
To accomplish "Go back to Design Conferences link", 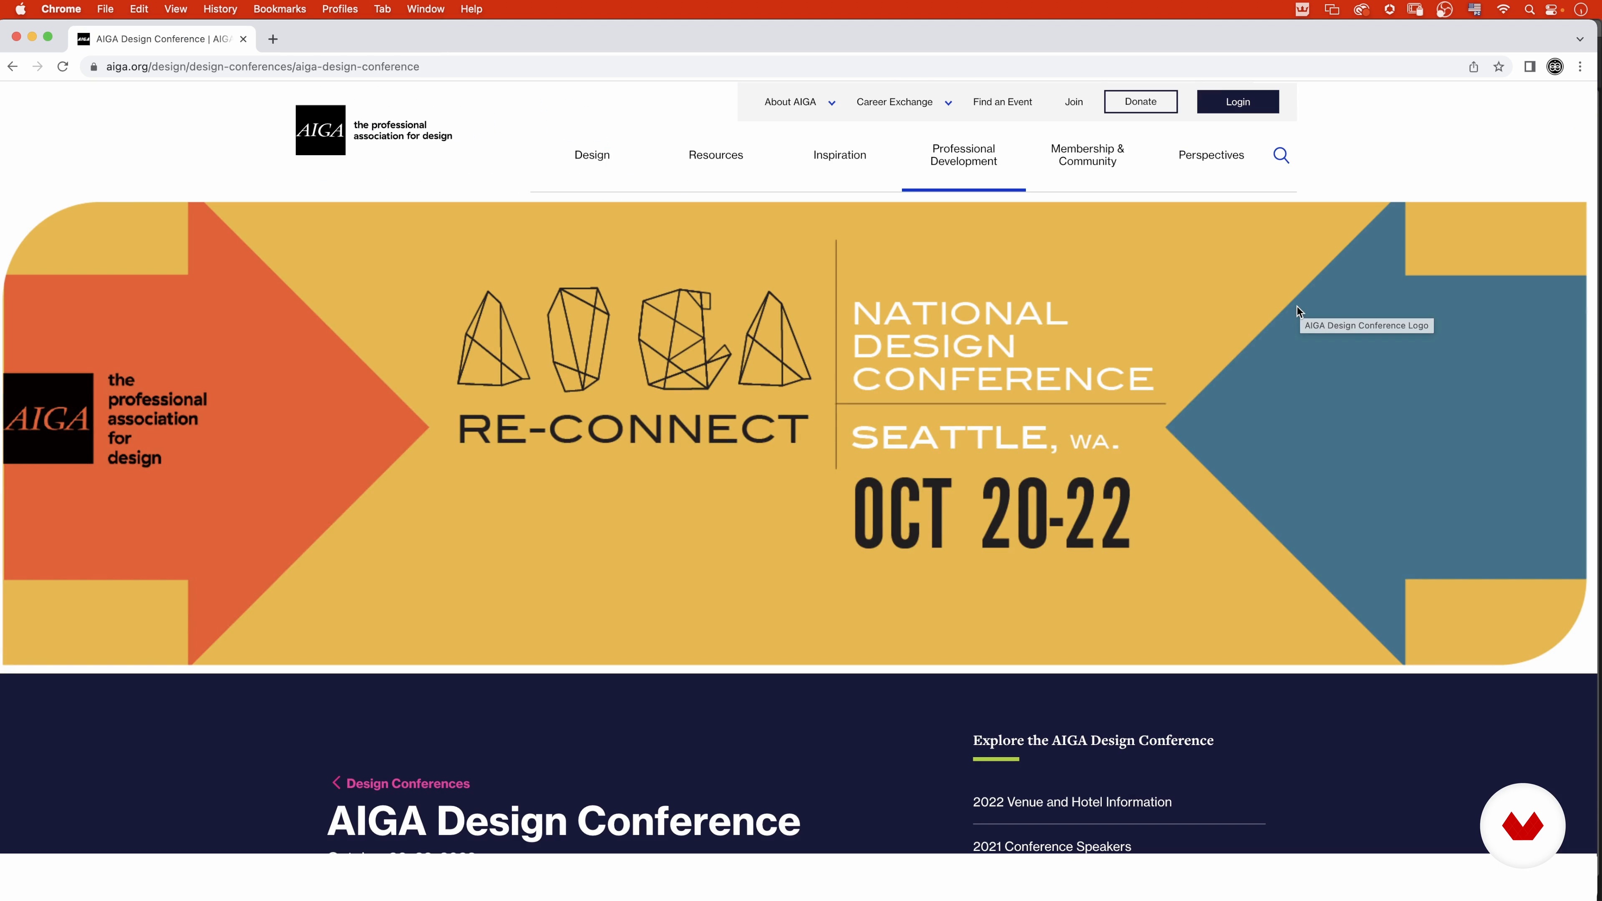I will 400,783.
